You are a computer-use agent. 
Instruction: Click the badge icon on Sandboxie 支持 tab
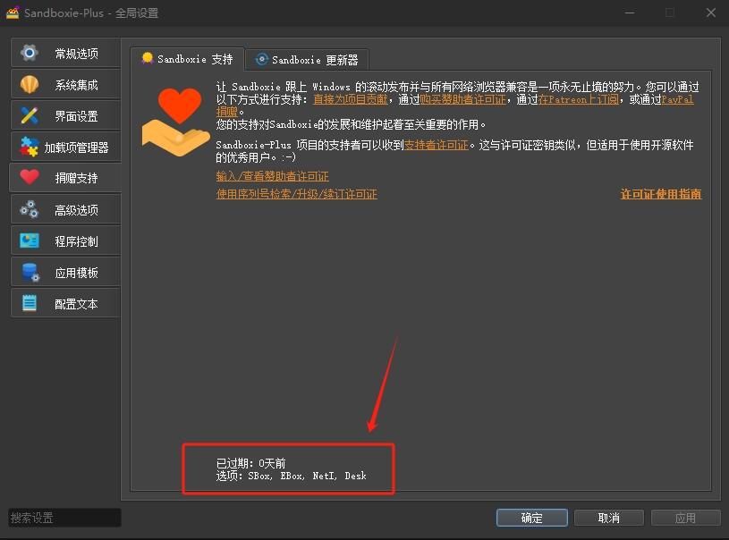148,58
